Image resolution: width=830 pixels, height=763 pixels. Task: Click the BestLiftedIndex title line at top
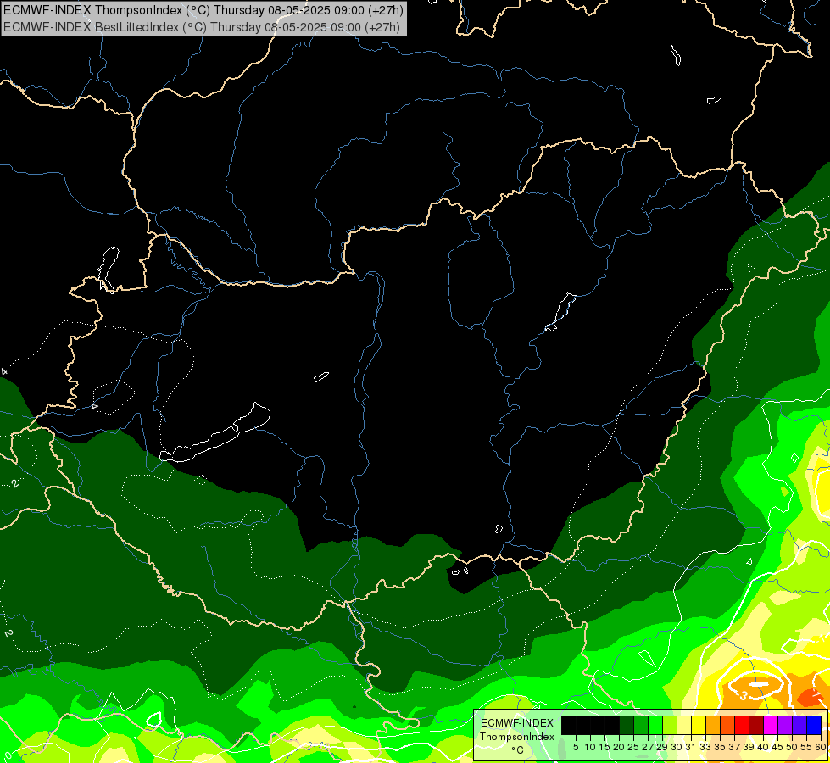coord(202,27)
